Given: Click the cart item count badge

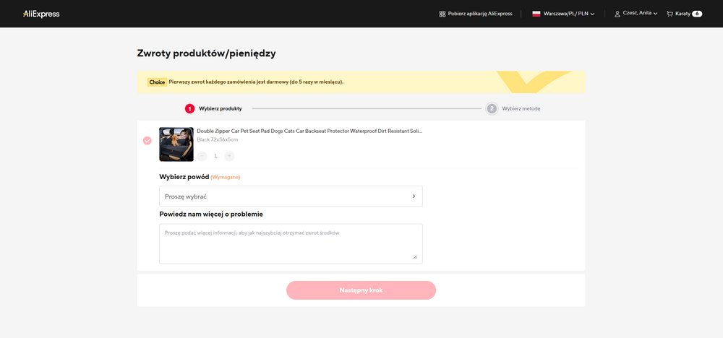Looking at the screenshot, I should (x=696, y=14).
